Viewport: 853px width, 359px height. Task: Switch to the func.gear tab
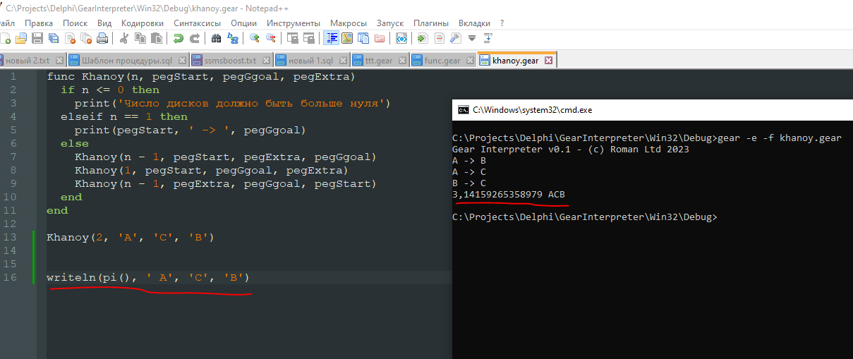coord(442,61)
